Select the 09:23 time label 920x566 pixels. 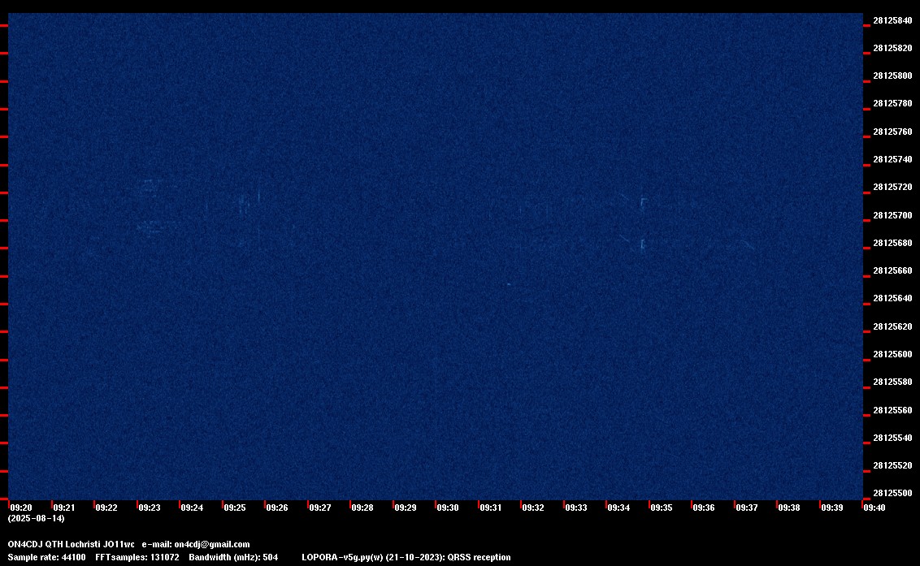coord(149,508)
